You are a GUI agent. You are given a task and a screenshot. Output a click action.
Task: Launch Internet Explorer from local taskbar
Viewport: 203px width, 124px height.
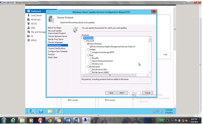pyautogui.click(x=13, y=120)
